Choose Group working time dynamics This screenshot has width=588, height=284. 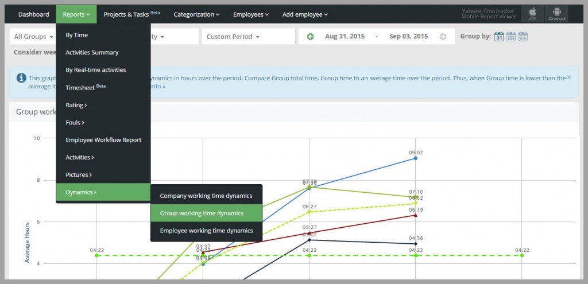tap(206, 213)
